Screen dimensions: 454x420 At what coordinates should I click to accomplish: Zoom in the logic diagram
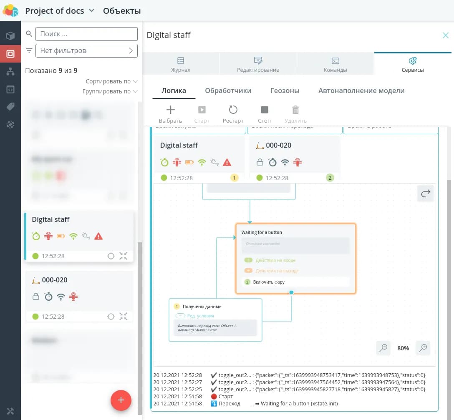click(423, 348)
